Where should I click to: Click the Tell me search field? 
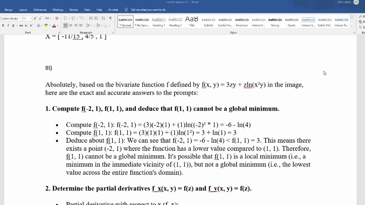pyautogui.click(x=148, y=10)
